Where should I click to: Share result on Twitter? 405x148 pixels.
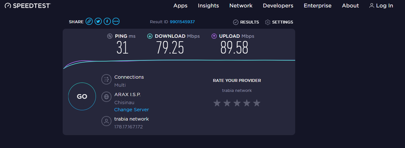(98, 22)
